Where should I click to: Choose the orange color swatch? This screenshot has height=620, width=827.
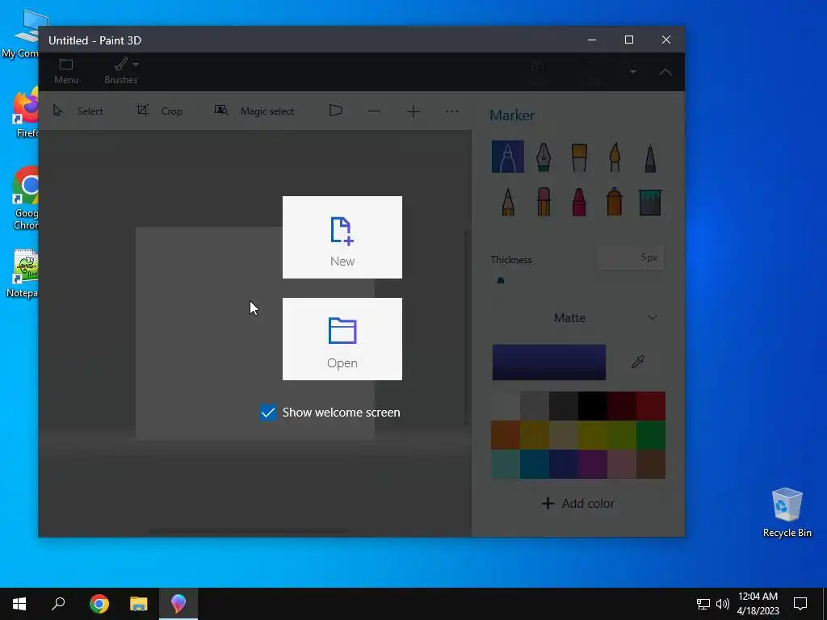pyautogui.click(x=506, y=434)
